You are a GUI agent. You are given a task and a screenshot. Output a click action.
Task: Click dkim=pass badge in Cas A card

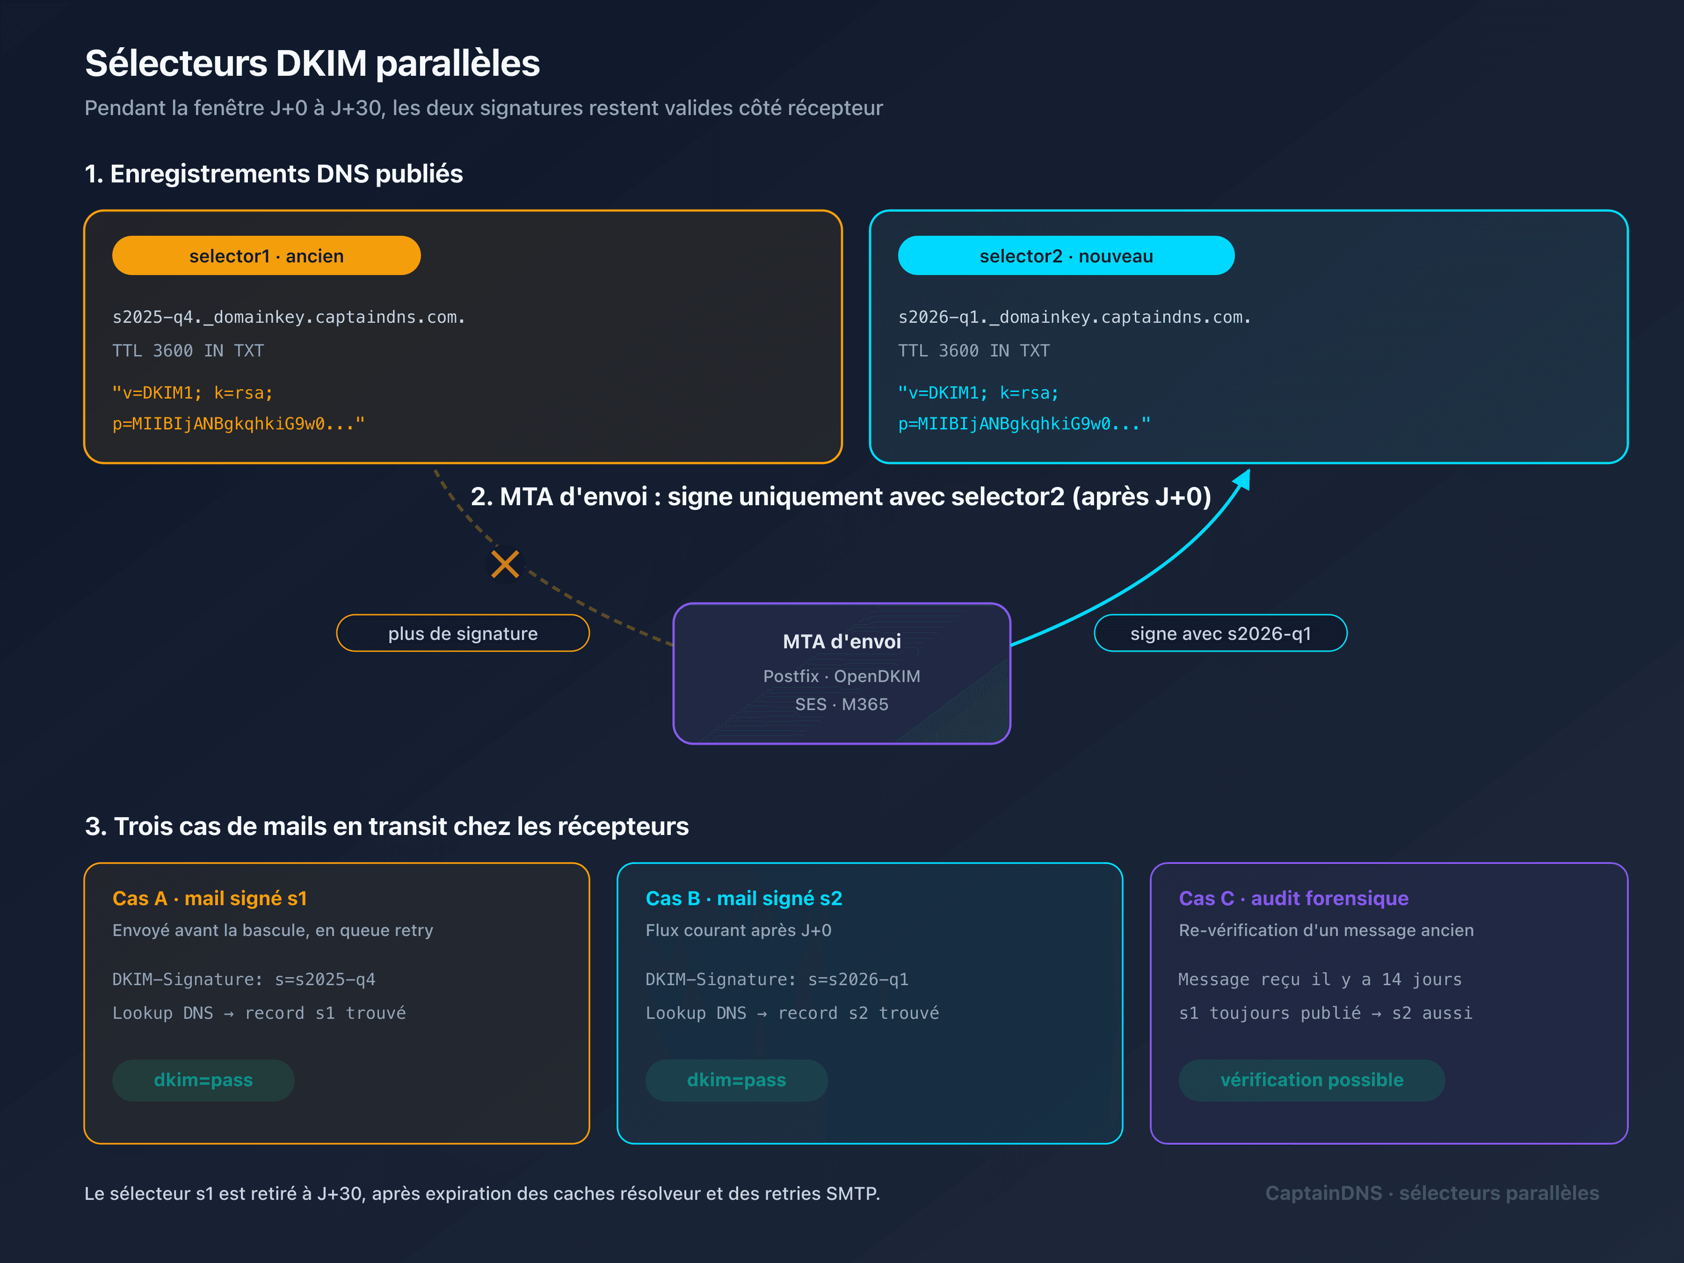pos(203,1080)
